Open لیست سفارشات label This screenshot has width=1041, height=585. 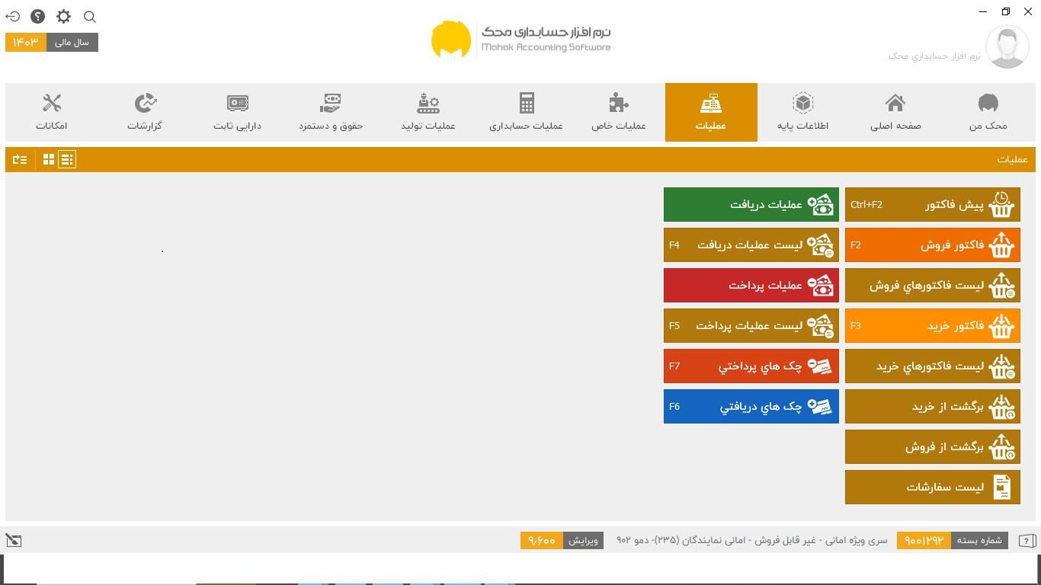(945, 487)
